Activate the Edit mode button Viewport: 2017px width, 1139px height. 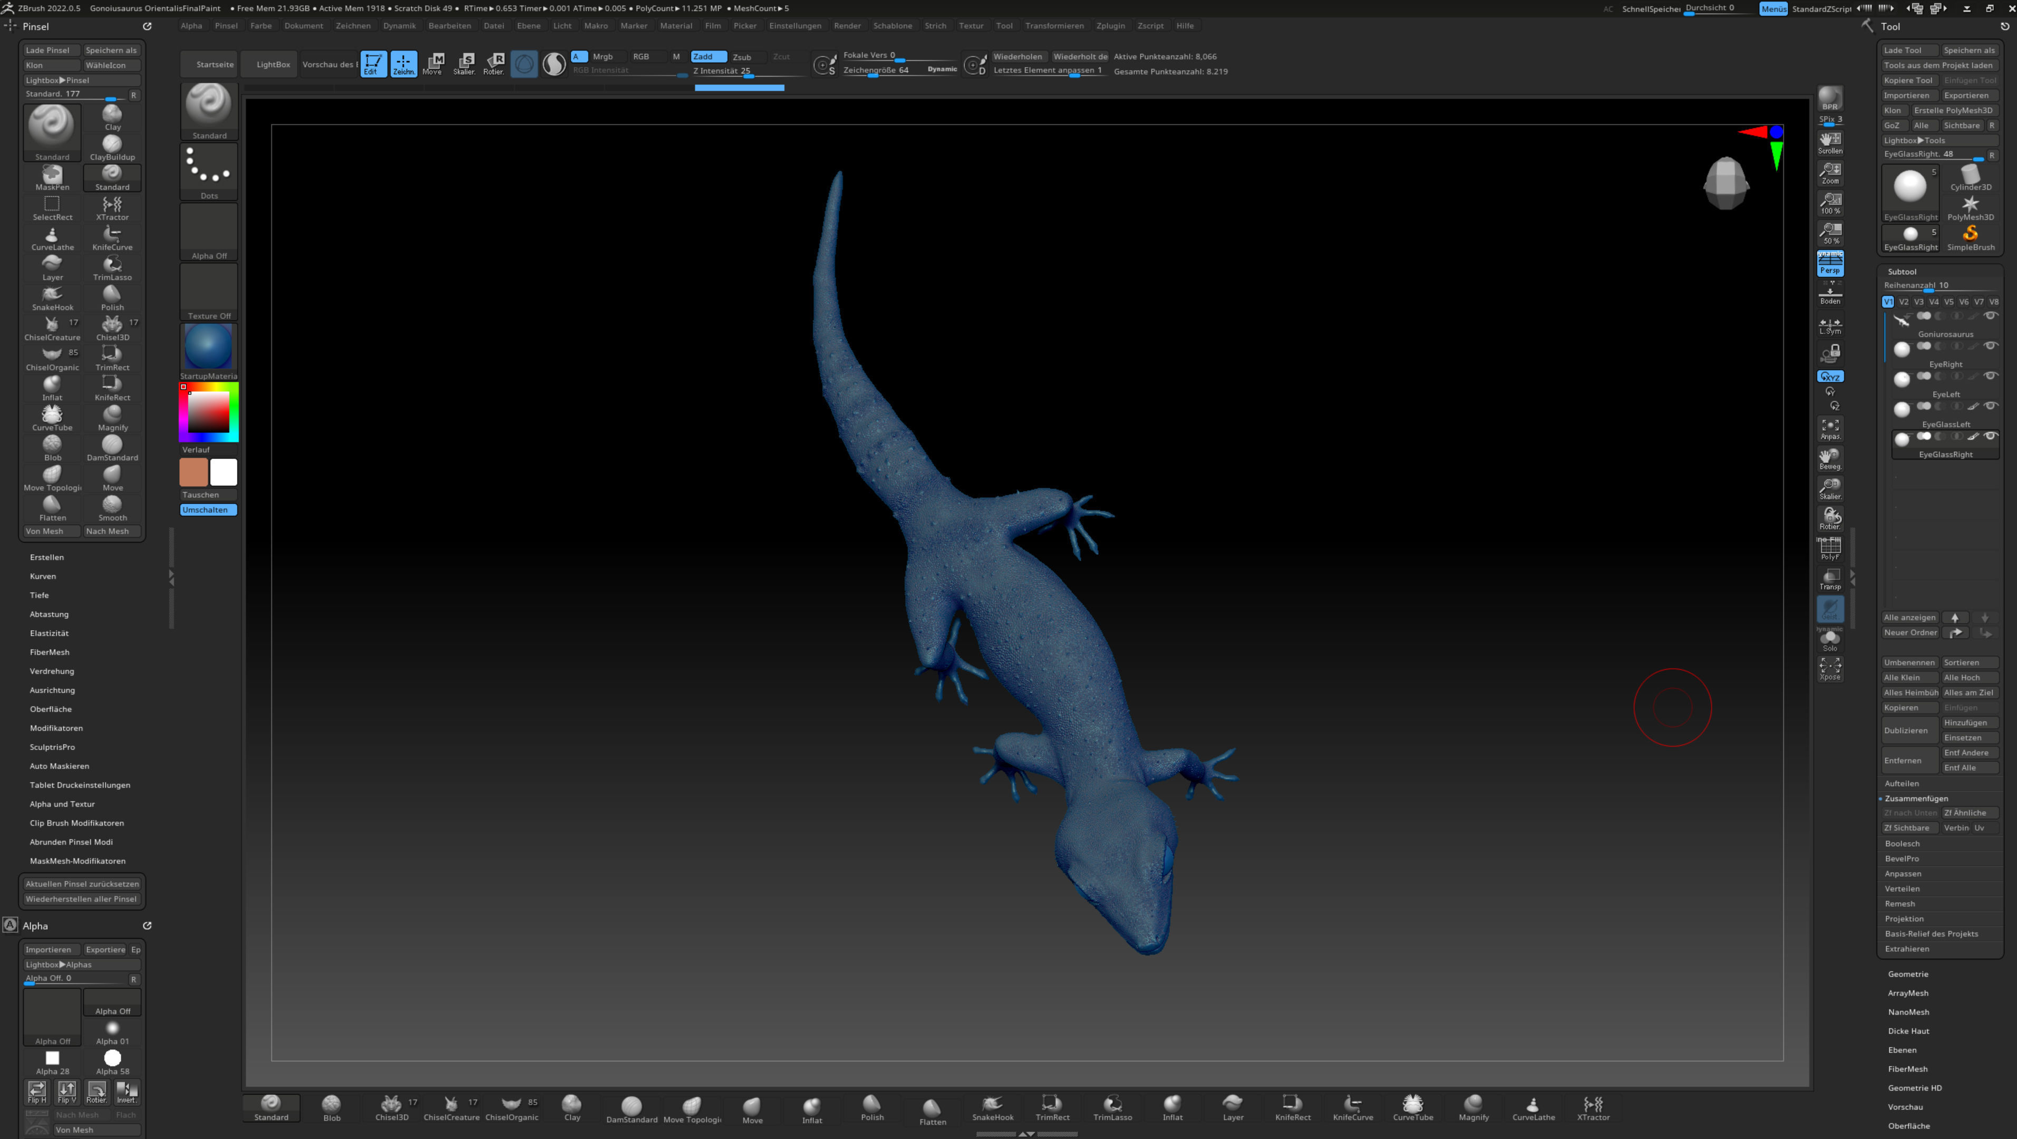click(x=373, y=63)
